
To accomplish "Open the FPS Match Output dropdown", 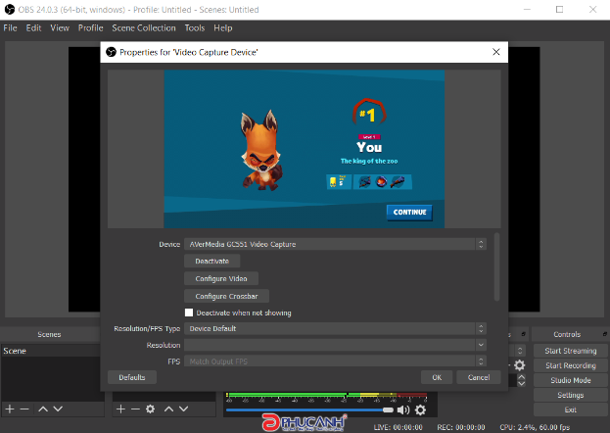I will [335, 361].
